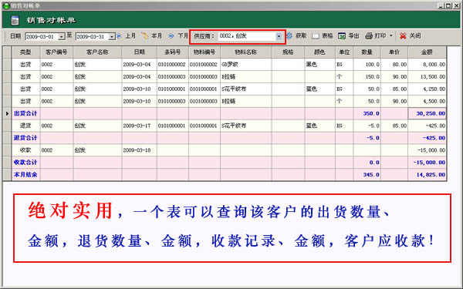The height and width of the screenshot is (289, 463).
Task: Click the 表格 button label
Action: point(327,36)
